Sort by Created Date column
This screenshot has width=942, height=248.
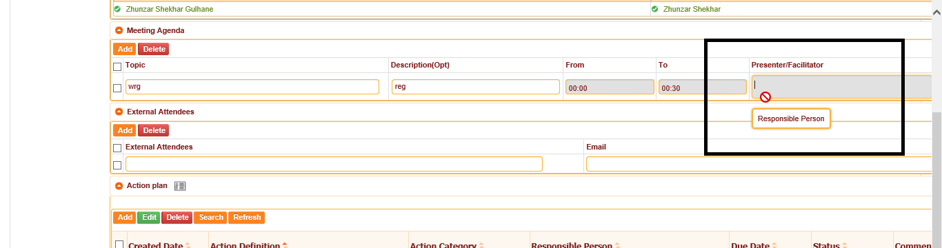[187, 246]
